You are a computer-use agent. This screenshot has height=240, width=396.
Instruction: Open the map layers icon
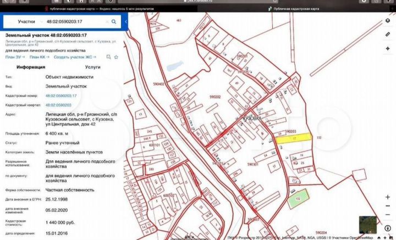tap(388, 21)
